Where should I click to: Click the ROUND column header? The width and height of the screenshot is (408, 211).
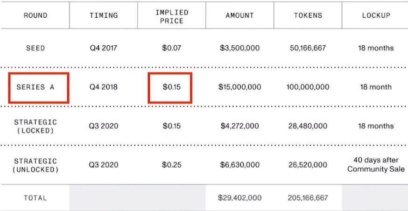click(35, 15)
